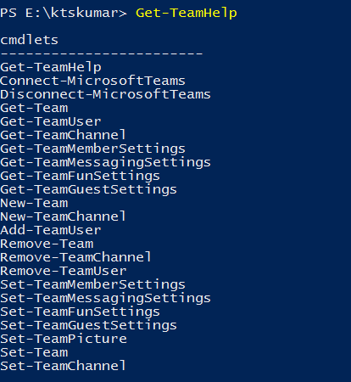Click the Set-TeamFunSettings line

pyautogui.click(x=80, y=312)
